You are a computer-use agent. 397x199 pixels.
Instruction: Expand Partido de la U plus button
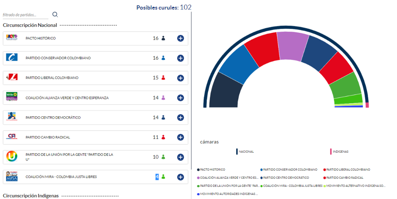(x=180, y=157)
